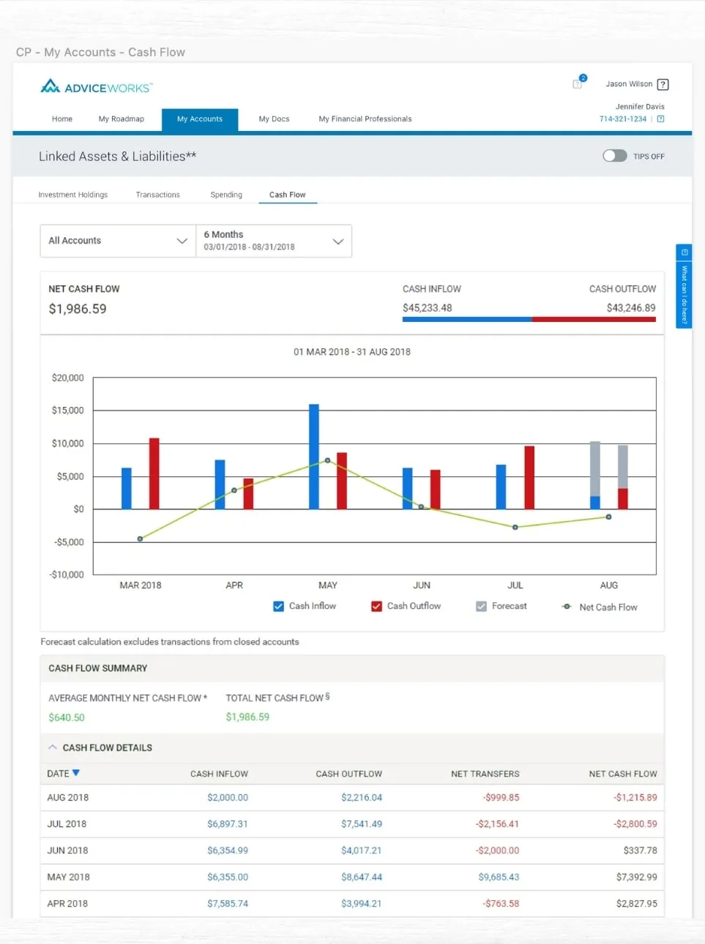Click the AdviceWorks logo

pos(96,87)
